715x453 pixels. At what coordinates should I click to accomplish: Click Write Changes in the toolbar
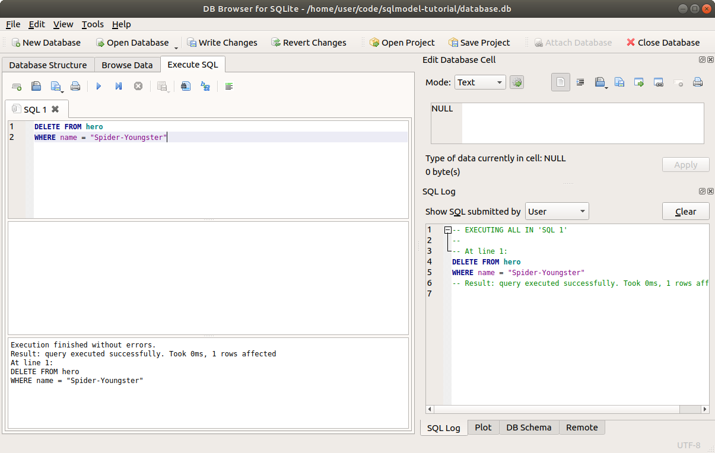pos(222,43)
